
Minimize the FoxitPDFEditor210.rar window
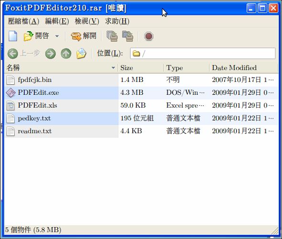(251, 8)
